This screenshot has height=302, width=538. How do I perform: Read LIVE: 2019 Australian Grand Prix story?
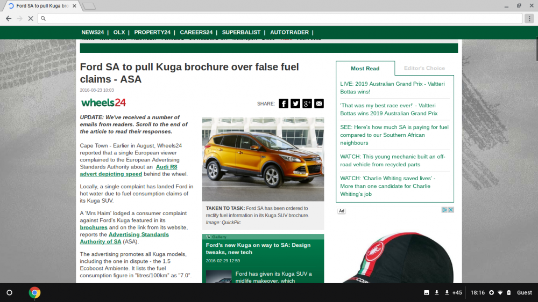[392, 87]
